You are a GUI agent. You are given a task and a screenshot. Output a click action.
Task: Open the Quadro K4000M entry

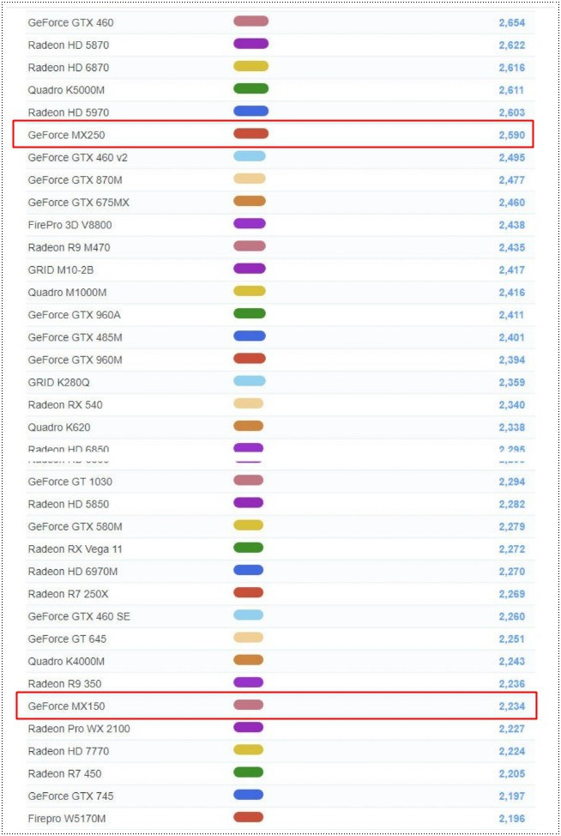(66, 661)
